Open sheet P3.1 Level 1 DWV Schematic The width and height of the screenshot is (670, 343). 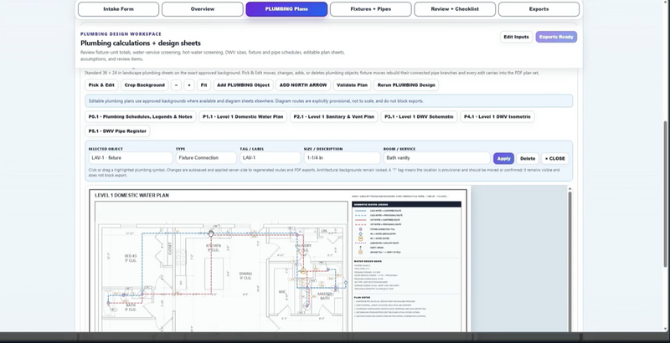coord(420,116)
